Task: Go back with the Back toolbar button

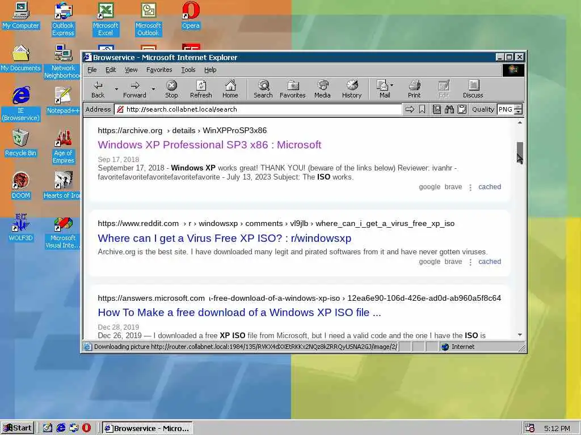Action: [x=98, y=89]
